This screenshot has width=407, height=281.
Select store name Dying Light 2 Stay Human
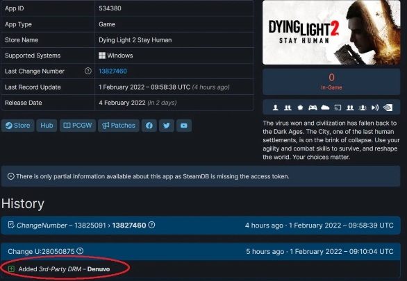point(135,40)
